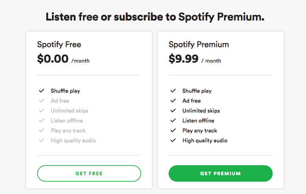The height and width of the screenshot is (194, 306).
Task: Click the Ad free checkmark in Premium plan
Action: [173, 101]
